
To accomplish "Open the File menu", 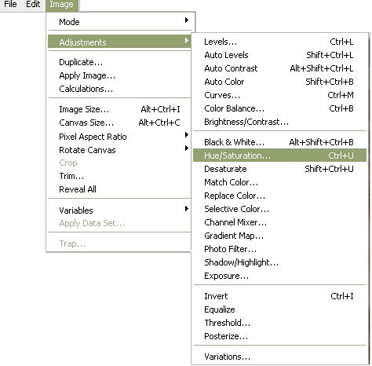I will coord(10,4).
